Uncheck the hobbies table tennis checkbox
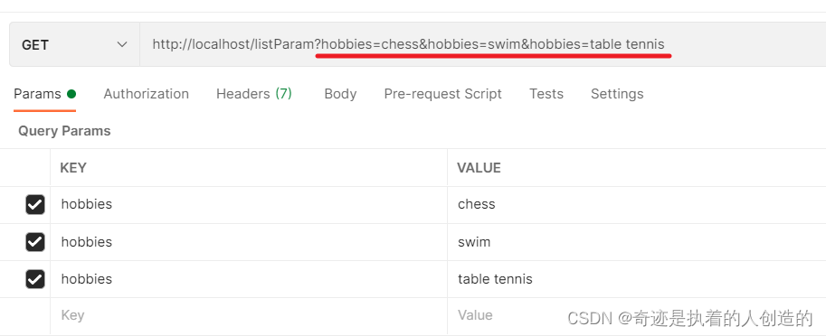Image resolution: width=826 pixels, height=336 pixels. (x=35, y=279)
